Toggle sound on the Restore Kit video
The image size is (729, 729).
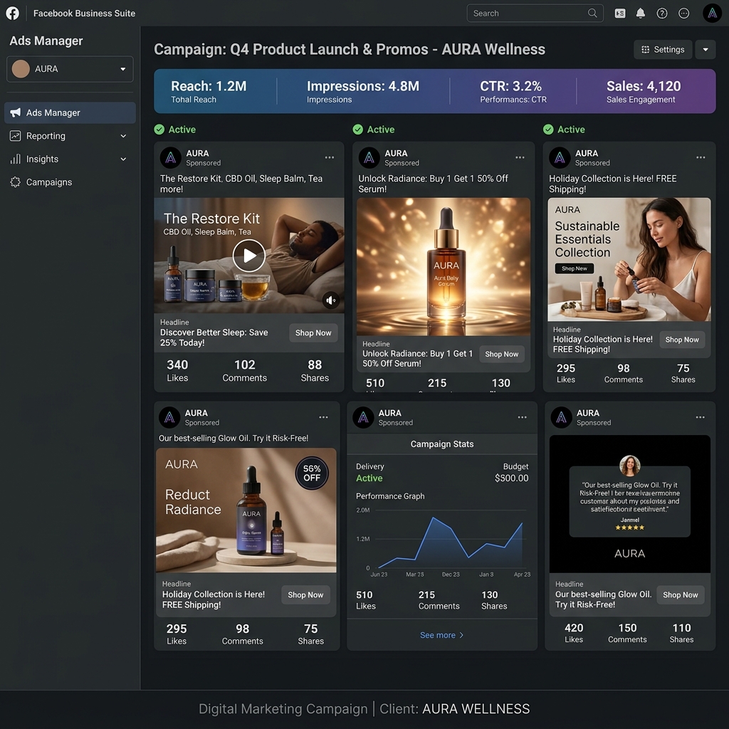click(330, 300)
